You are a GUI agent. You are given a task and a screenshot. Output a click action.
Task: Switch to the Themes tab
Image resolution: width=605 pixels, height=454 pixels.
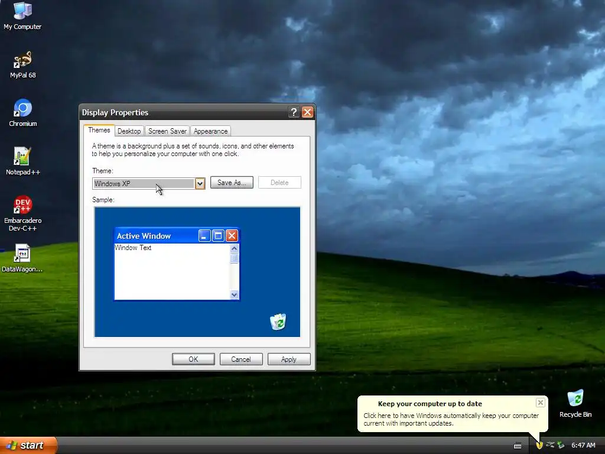(99, 130)
